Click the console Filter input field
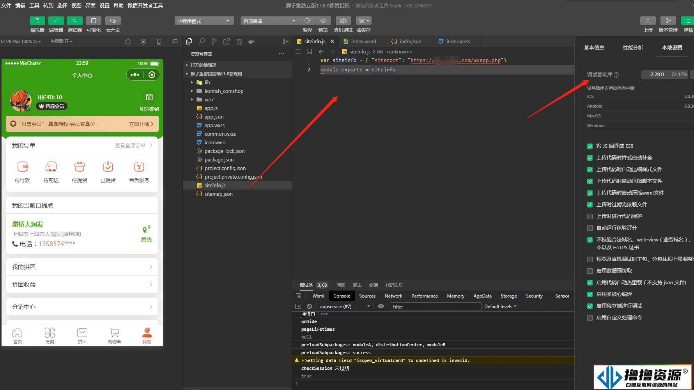This screenshot has height=390, width=694. [436, 307]
